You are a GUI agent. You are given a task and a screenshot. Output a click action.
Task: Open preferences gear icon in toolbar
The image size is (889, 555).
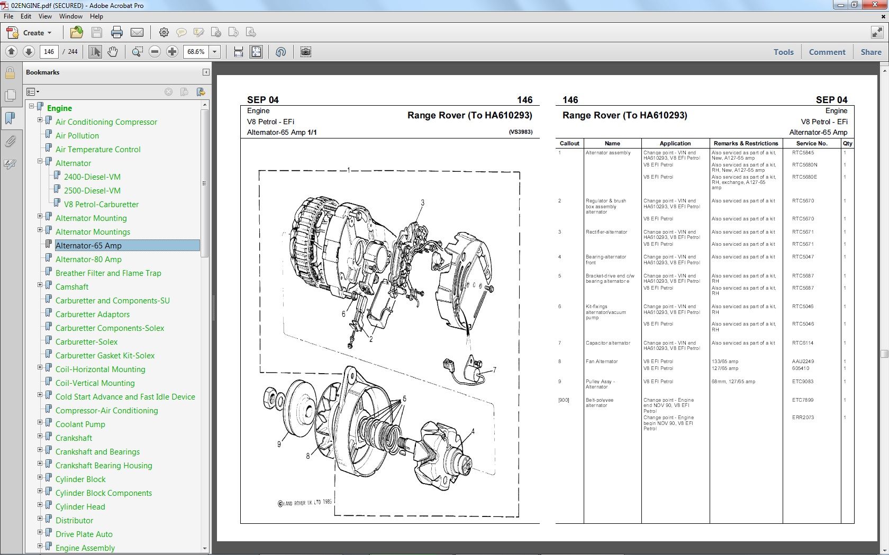click(x=164, y=33)
